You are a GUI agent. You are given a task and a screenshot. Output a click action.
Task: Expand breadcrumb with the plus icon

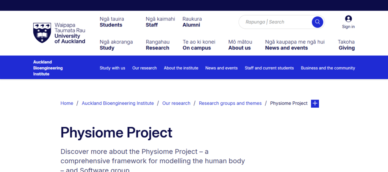(315, 104)
